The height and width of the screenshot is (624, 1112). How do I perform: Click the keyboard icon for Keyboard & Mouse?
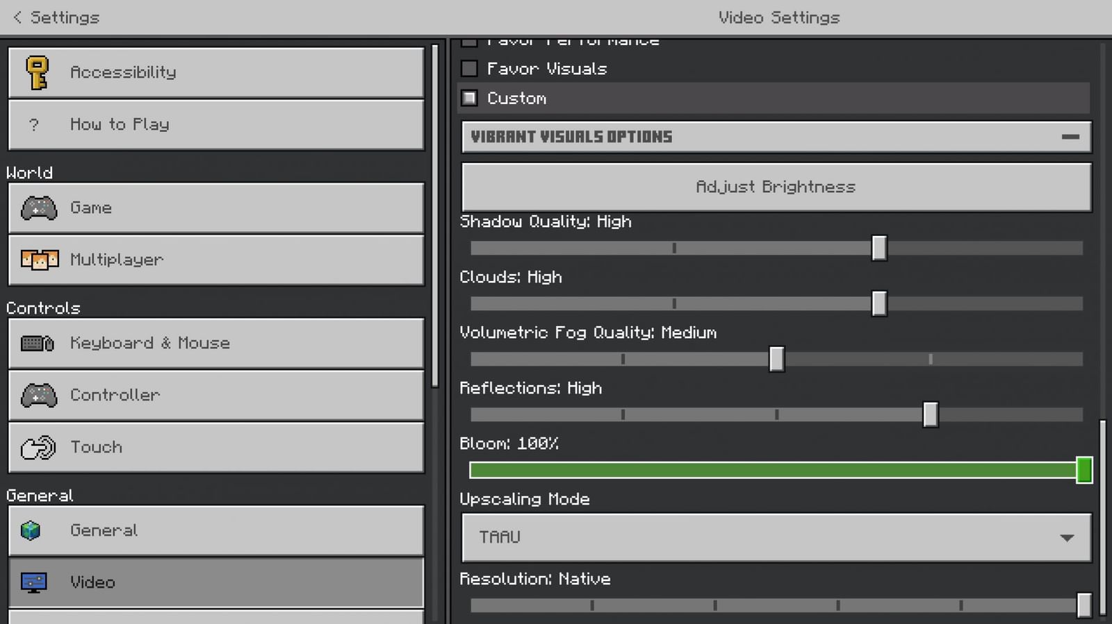pyautogui.click(x=38, y=343)
